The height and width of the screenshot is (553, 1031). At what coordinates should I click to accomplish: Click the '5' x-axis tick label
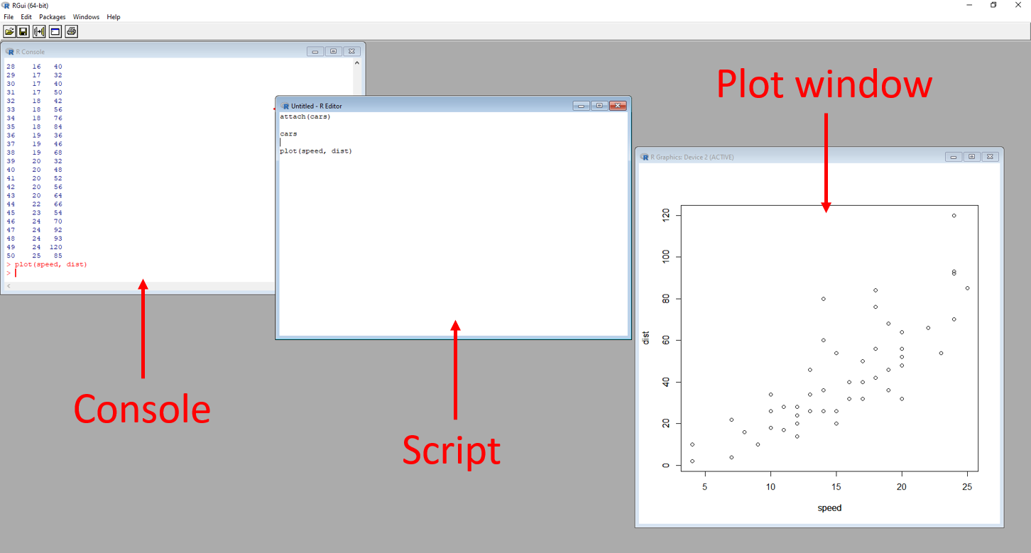click(705, 487)
